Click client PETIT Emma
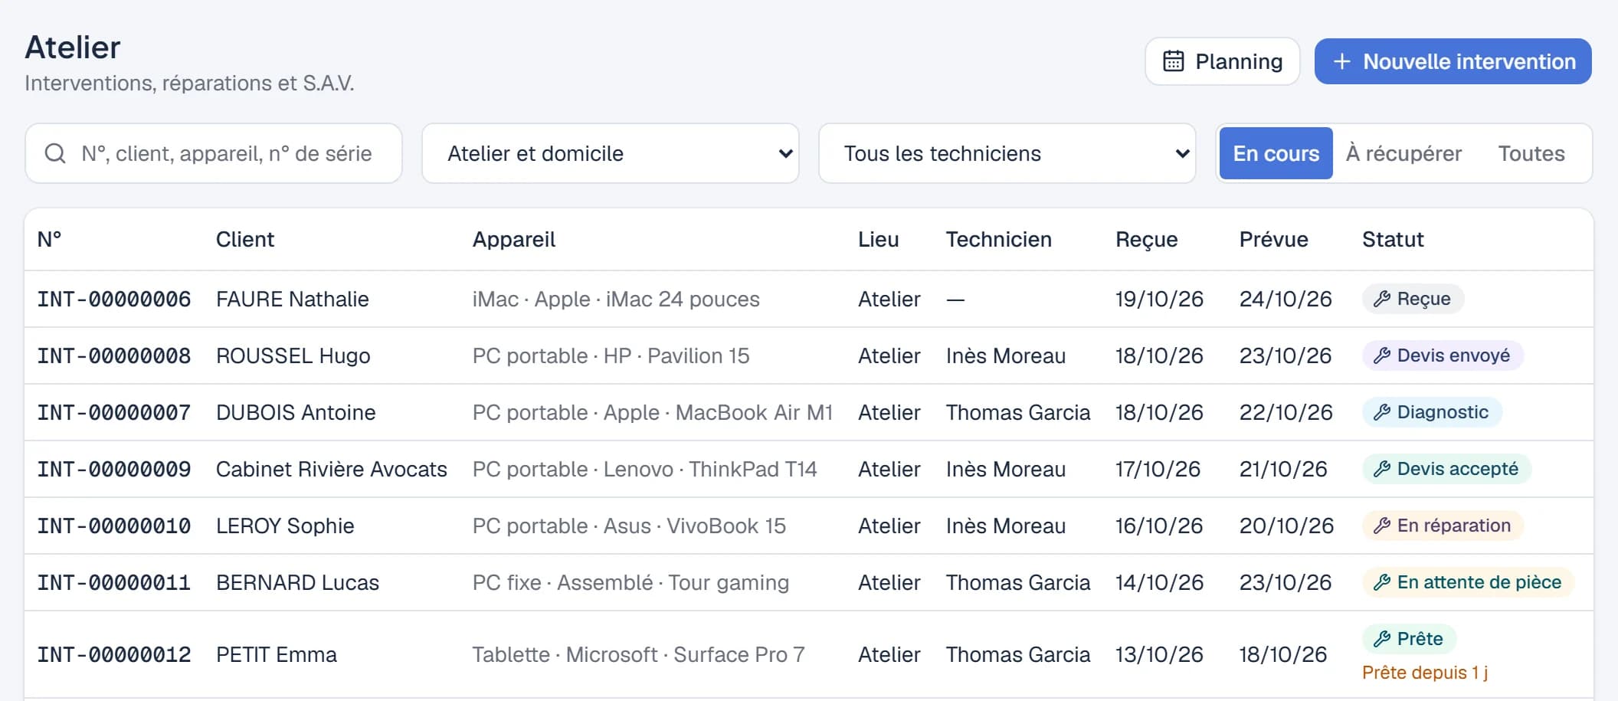 click(277, 654)
